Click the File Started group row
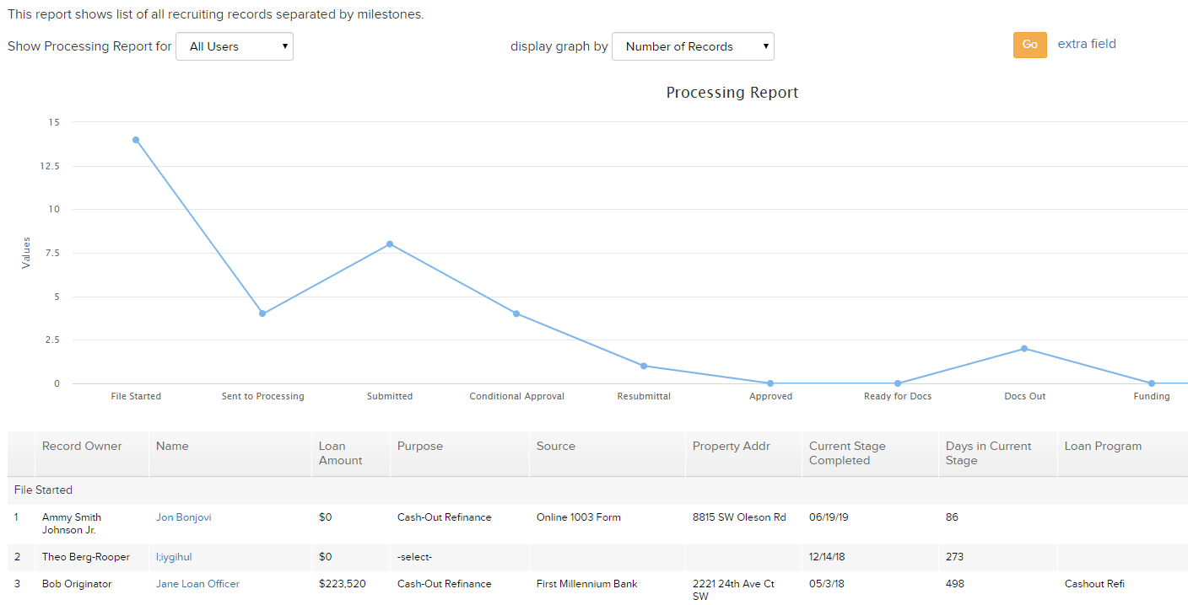1188x605 pixels. click(597, 490)
